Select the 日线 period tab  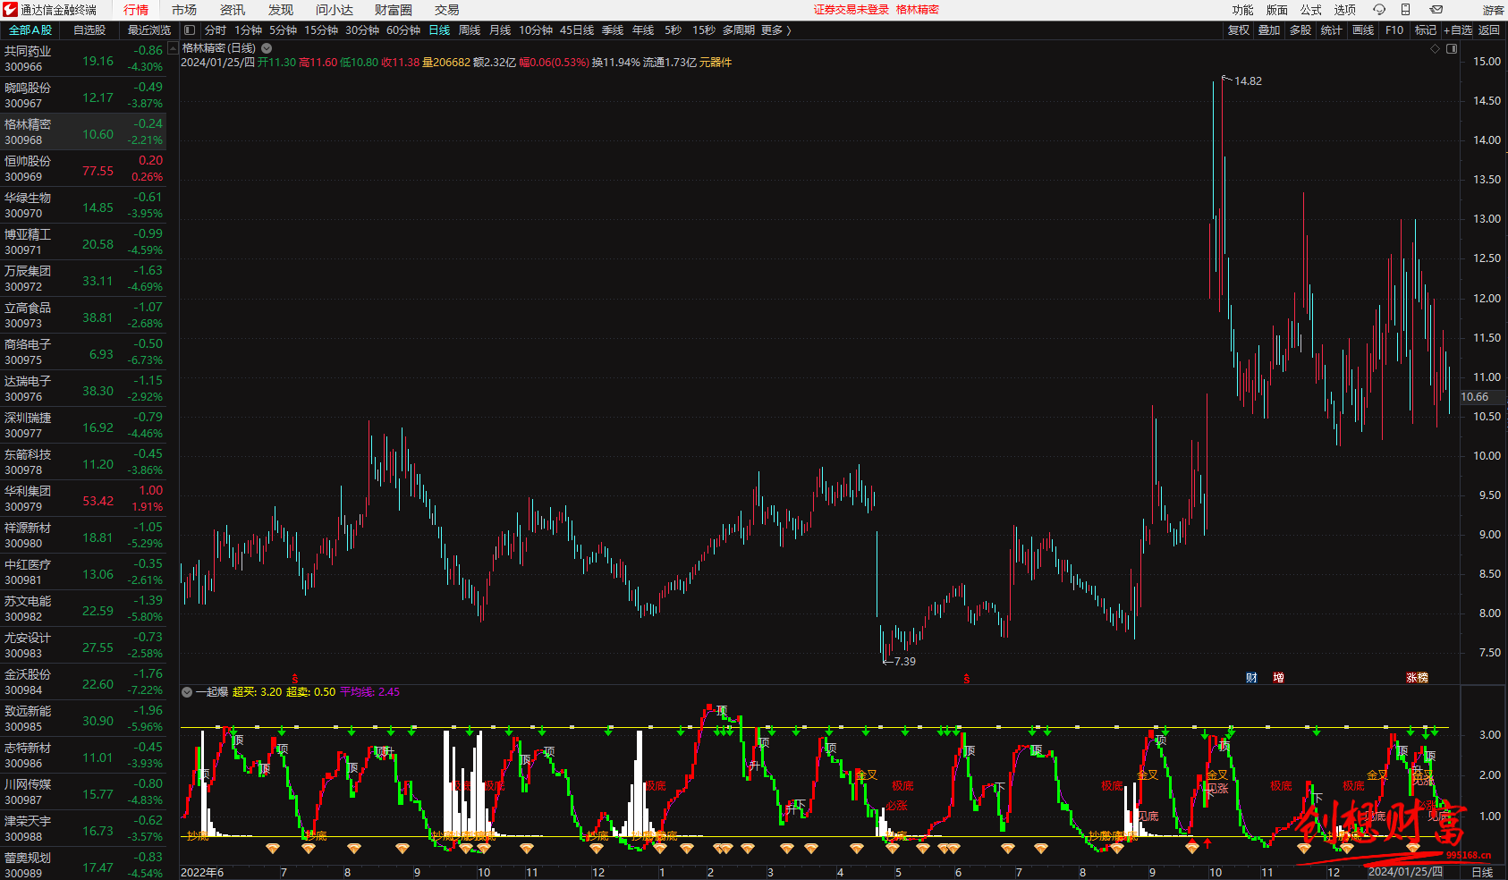point(439,30)
